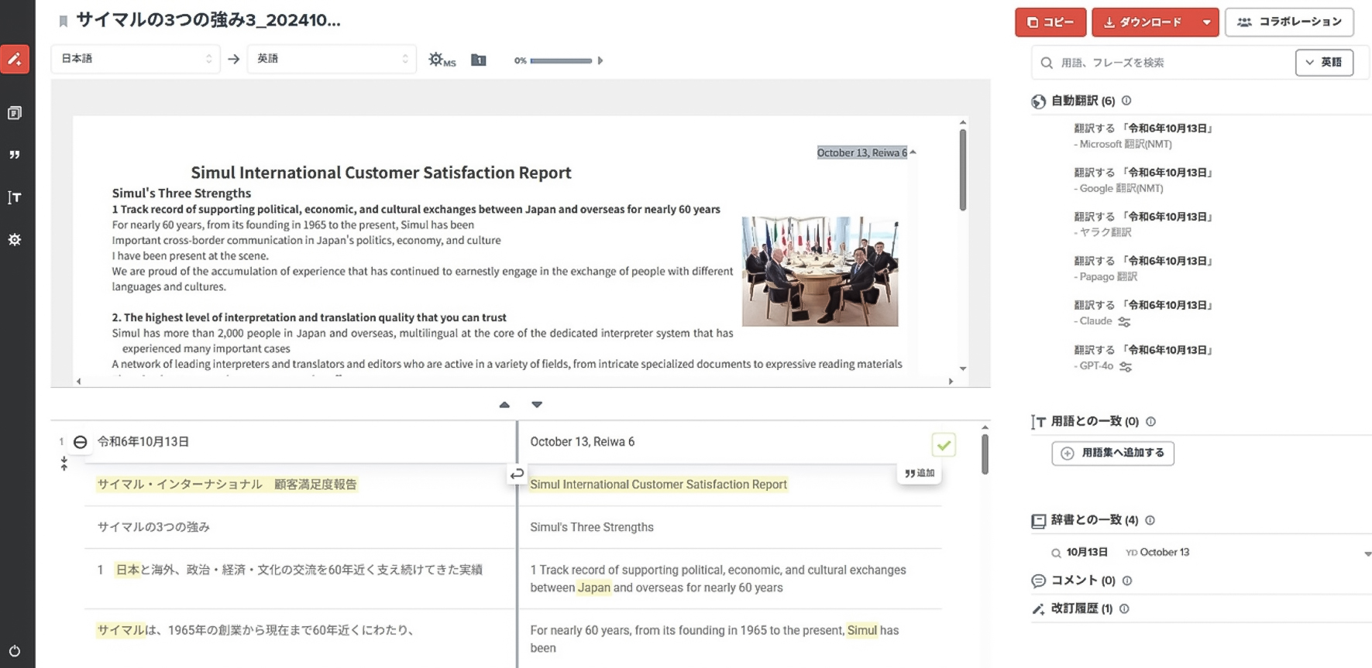
Task: Open the quotation marks memory icon in sidebar
Action: [x=15, y=155]
